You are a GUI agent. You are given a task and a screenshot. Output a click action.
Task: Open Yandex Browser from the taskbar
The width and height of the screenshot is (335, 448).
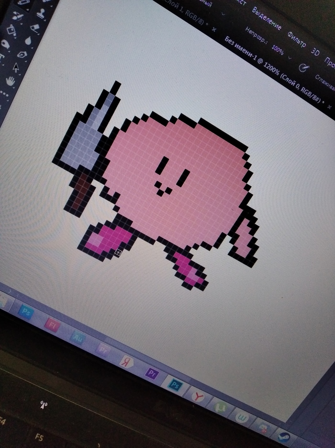click(198, 397)
